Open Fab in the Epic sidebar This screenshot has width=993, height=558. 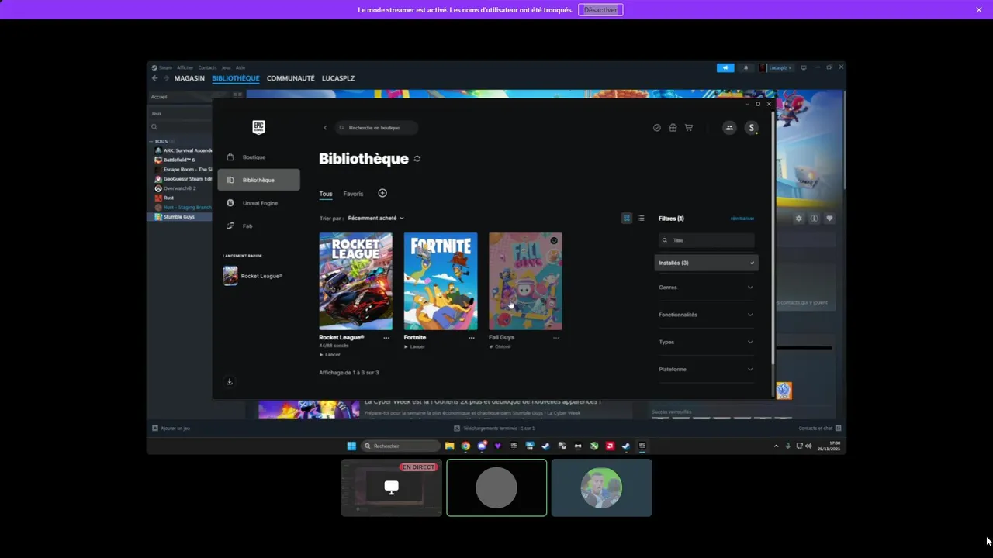pyautogui.click(x=258, y=226)
